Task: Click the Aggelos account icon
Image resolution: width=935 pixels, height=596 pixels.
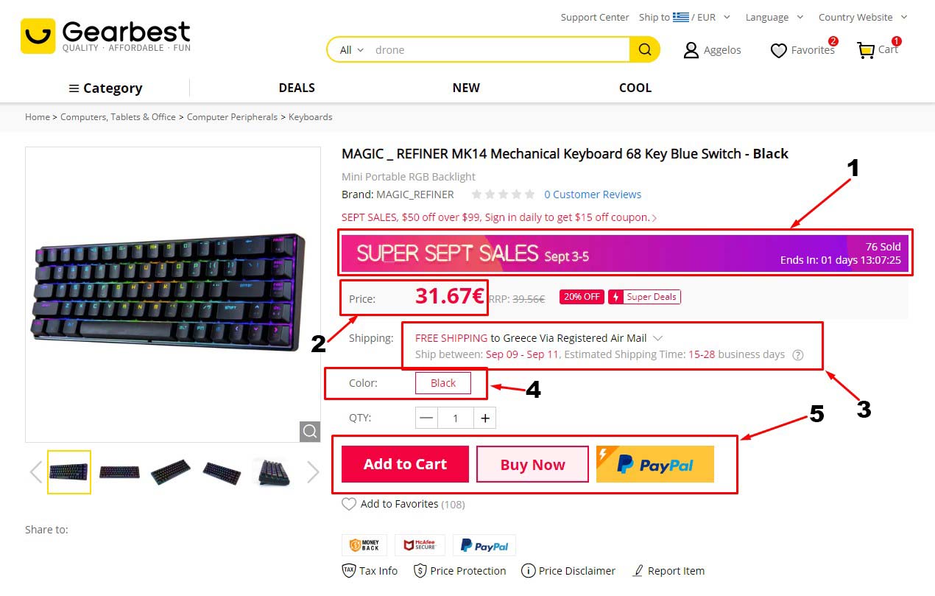Action: [x=691, y=50]
